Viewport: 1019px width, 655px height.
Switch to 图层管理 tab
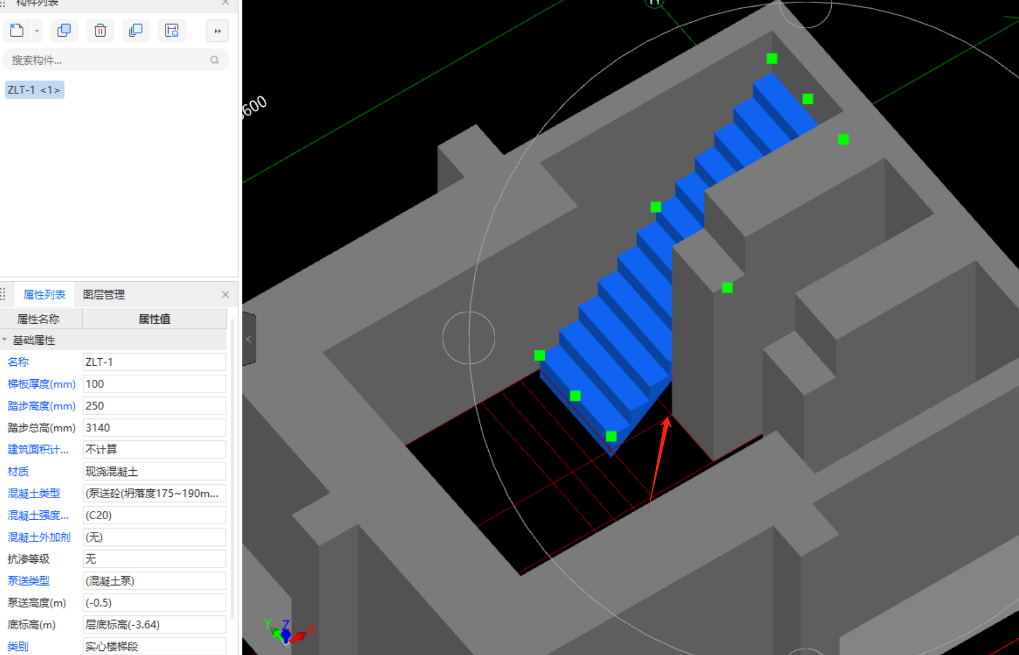pyautogui.click(x=104, y=295)
